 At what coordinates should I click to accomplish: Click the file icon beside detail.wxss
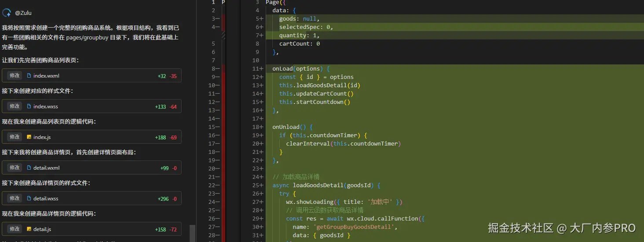(29, 199)
